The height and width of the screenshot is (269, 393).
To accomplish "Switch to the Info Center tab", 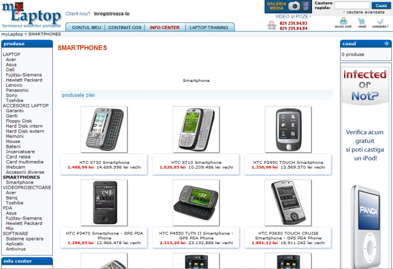I will click(165, 27).
